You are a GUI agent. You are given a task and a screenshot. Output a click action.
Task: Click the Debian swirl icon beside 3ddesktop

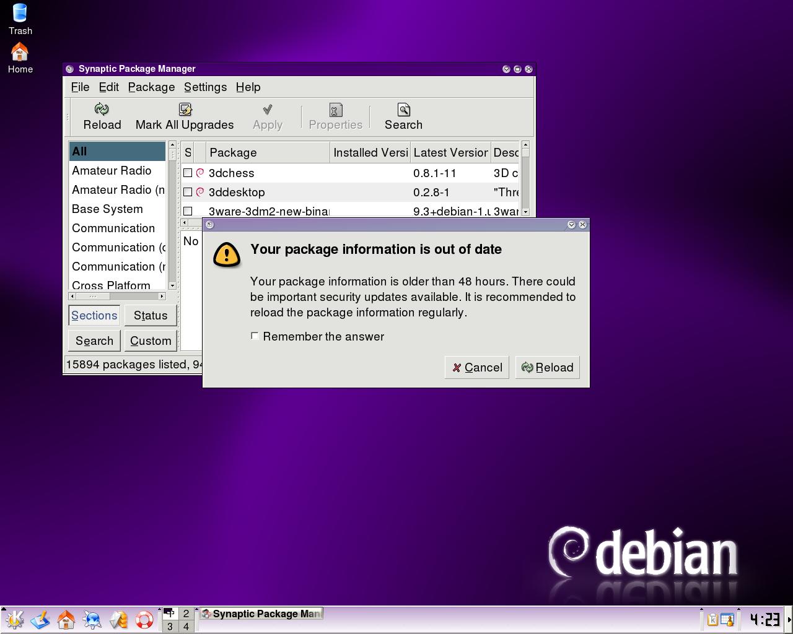pyautogui.click(x=200, y=192)
